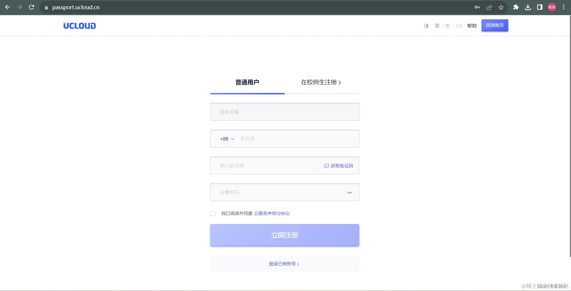Switch to the 普通用户 tab
Viewport: 571px width, 291px height.
click(x=247, y=83)
